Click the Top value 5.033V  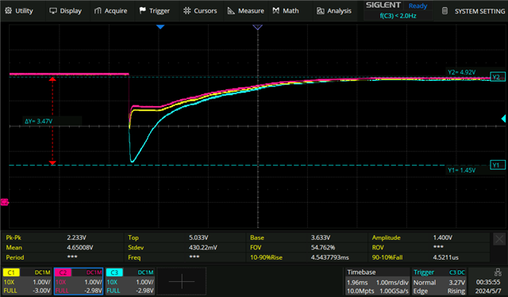tap(198, 238)
